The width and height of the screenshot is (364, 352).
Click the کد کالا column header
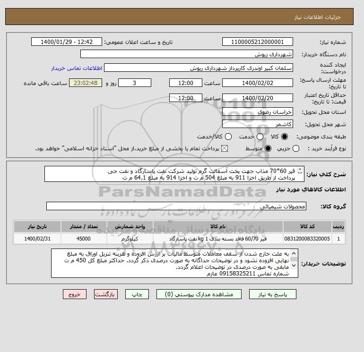tap(307, 226)
